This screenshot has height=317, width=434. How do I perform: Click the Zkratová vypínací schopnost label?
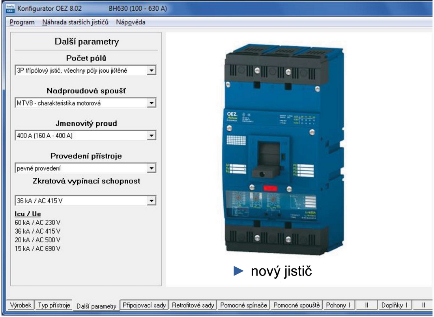click(x=86, y=181)
